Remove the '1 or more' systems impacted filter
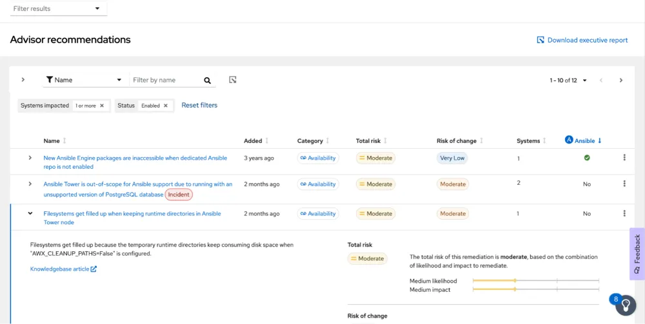645x324 pixels. point(102,106)
